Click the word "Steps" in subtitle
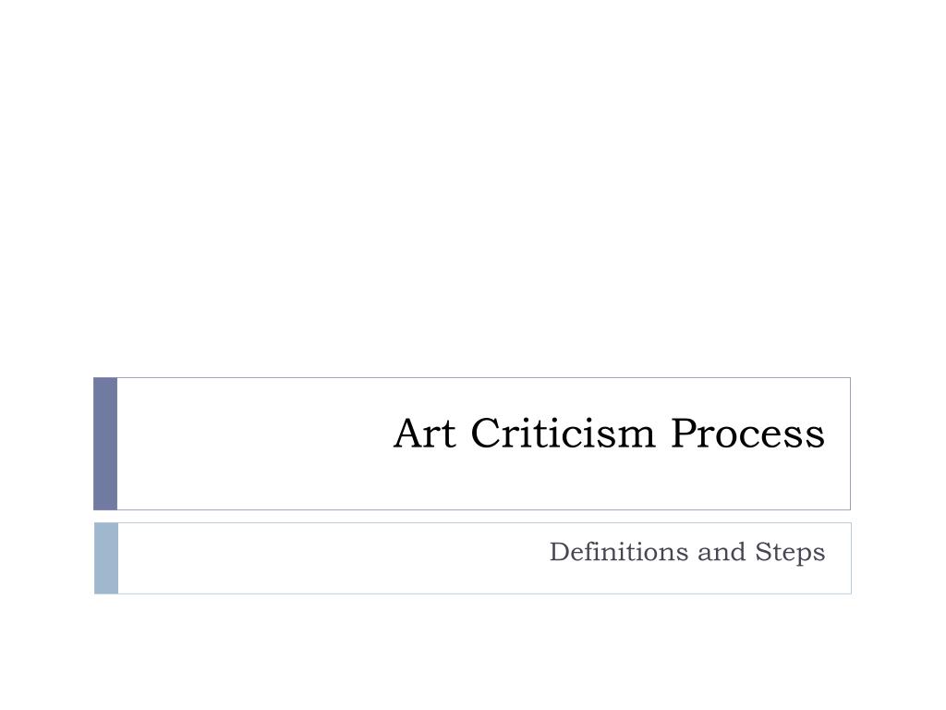 (x=791, y=553)
